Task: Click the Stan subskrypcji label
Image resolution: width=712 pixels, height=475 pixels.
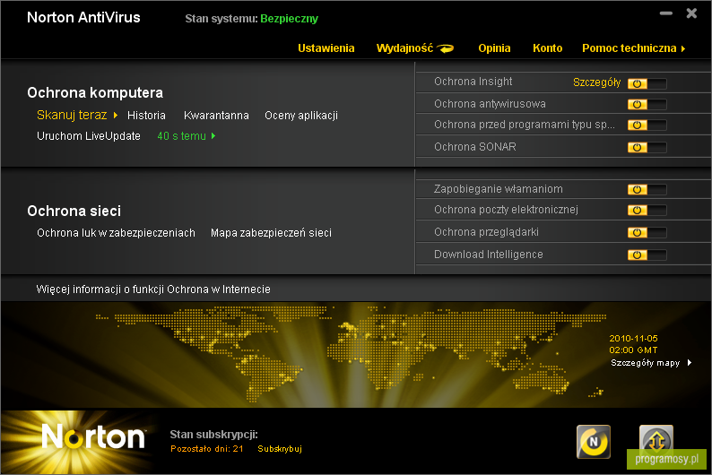Action: point(214,435)
